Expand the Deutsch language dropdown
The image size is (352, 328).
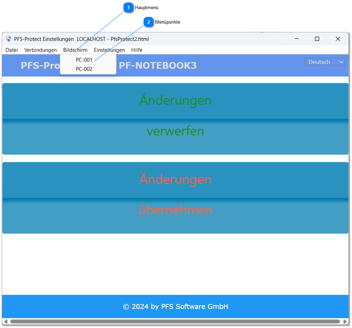[x=325, y=62]
